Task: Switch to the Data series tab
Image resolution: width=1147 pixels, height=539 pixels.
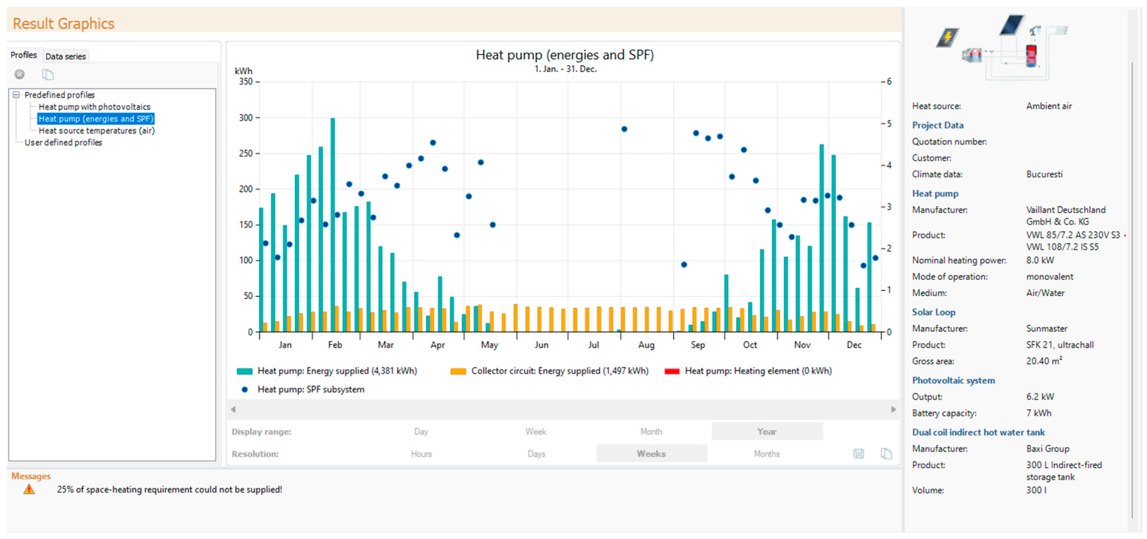Action: click(x=66, y=57)
